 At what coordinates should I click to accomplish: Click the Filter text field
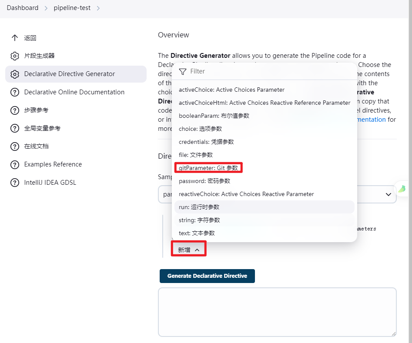[271, 71]
